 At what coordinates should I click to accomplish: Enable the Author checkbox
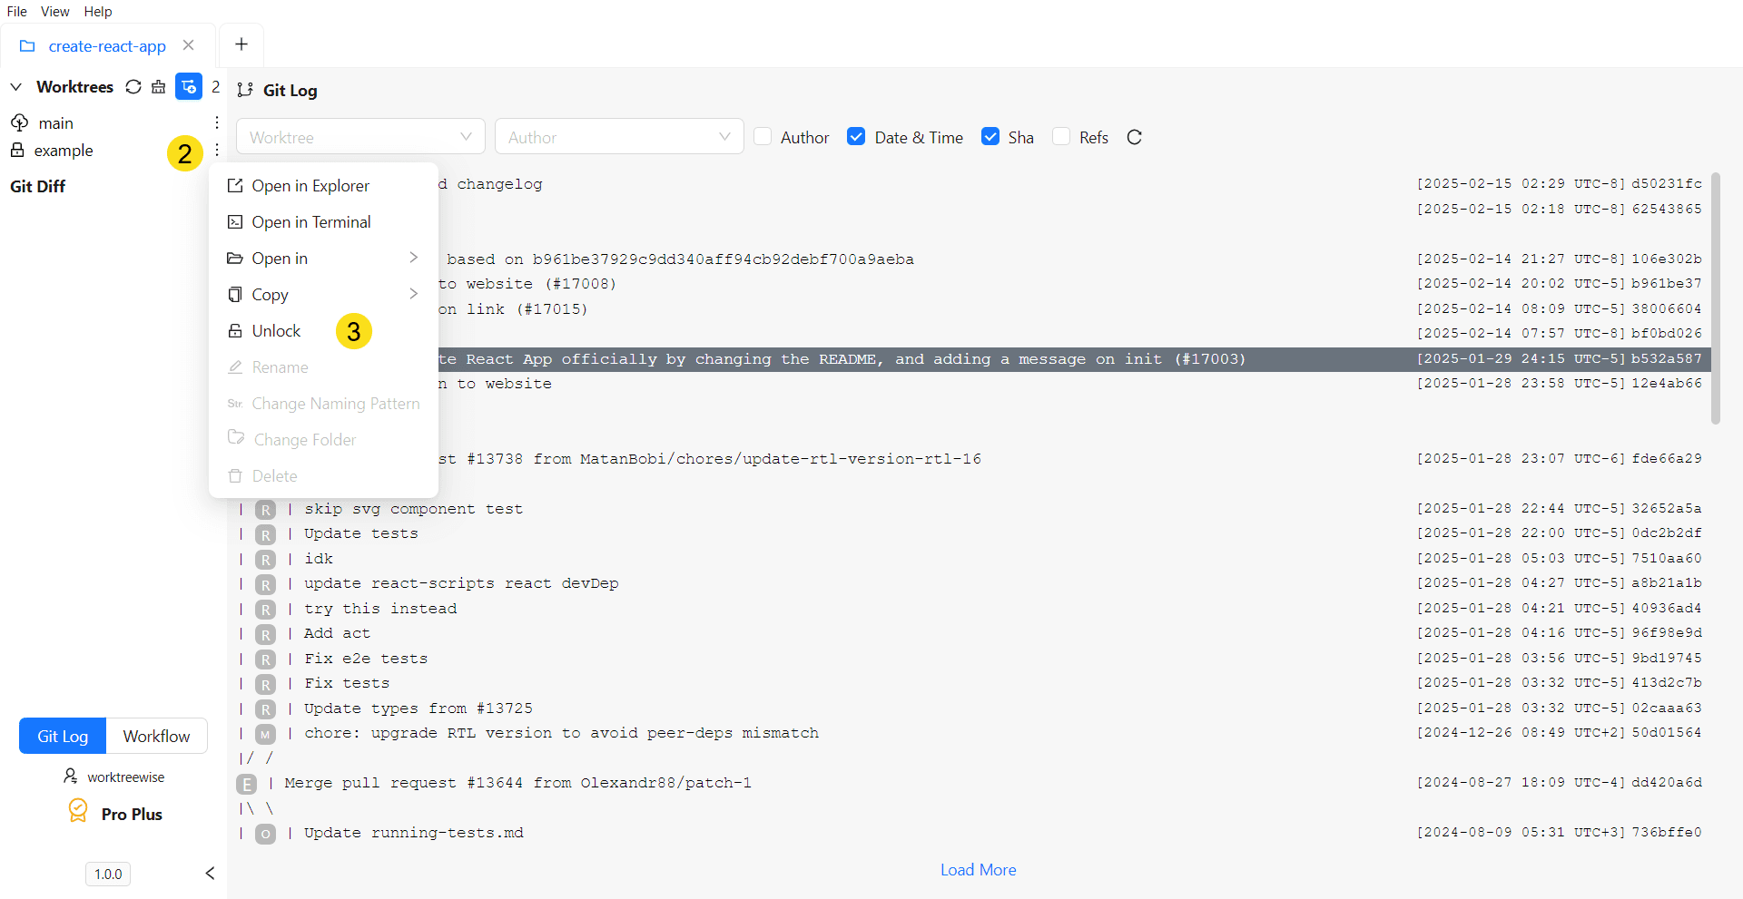pyautogui.click(x=763, y=137)
